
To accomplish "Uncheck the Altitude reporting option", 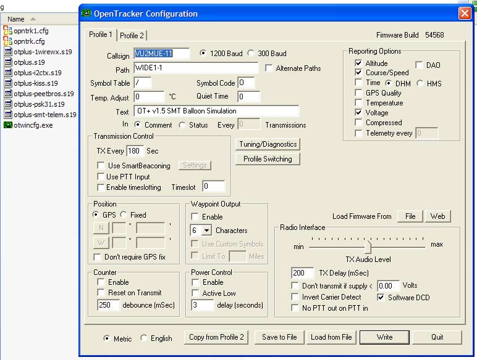I will [x=358, y=63].
